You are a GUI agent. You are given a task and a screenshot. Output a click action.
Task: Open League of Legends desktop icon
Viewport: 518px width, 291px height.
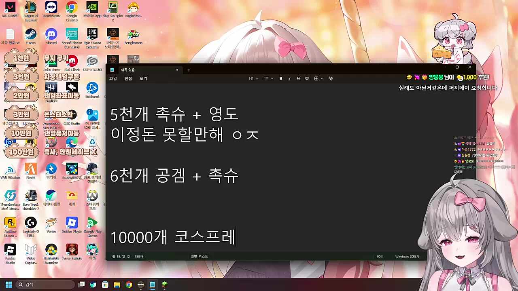(x=31, y=11)
